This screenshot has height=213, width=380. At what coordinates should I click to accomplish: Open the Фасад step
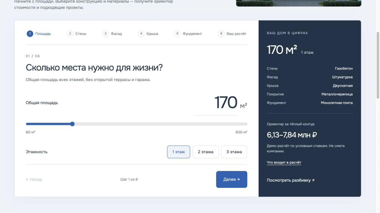(x=112, y=34)
